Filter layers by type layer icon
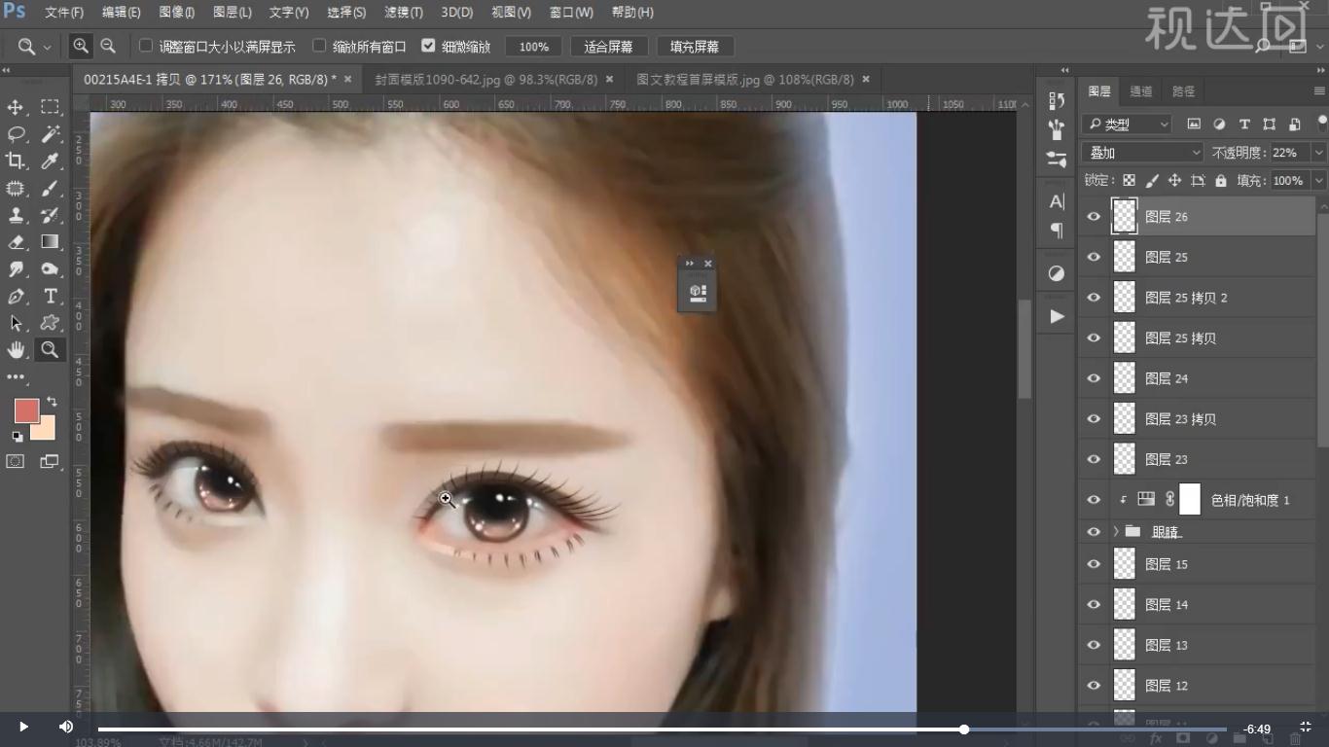 1244,124
